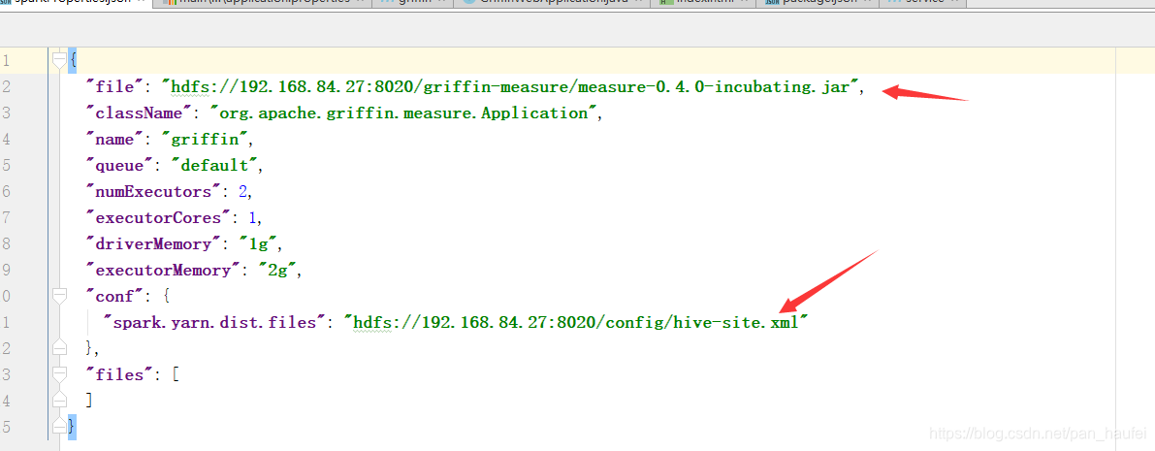Click the "griffin" value

coord(207,140)
